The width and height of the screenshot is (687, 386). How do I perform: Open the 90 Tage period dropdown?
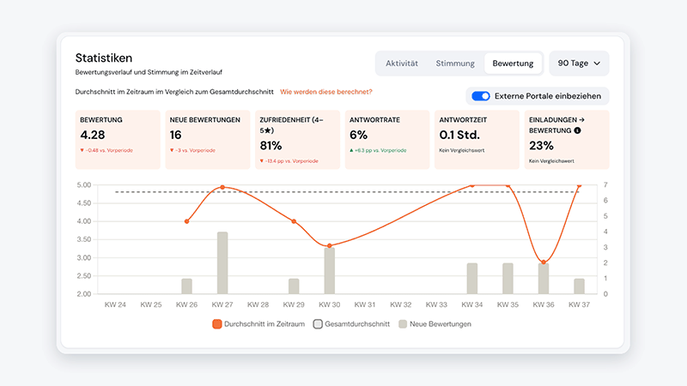click(x=579, y=63)
